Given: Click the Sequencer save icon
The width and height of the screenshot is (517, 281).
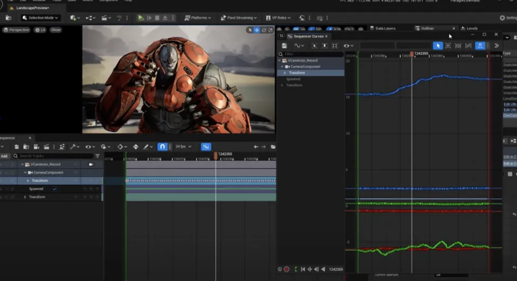Looking at the screenshot, I should pos(16,147).
